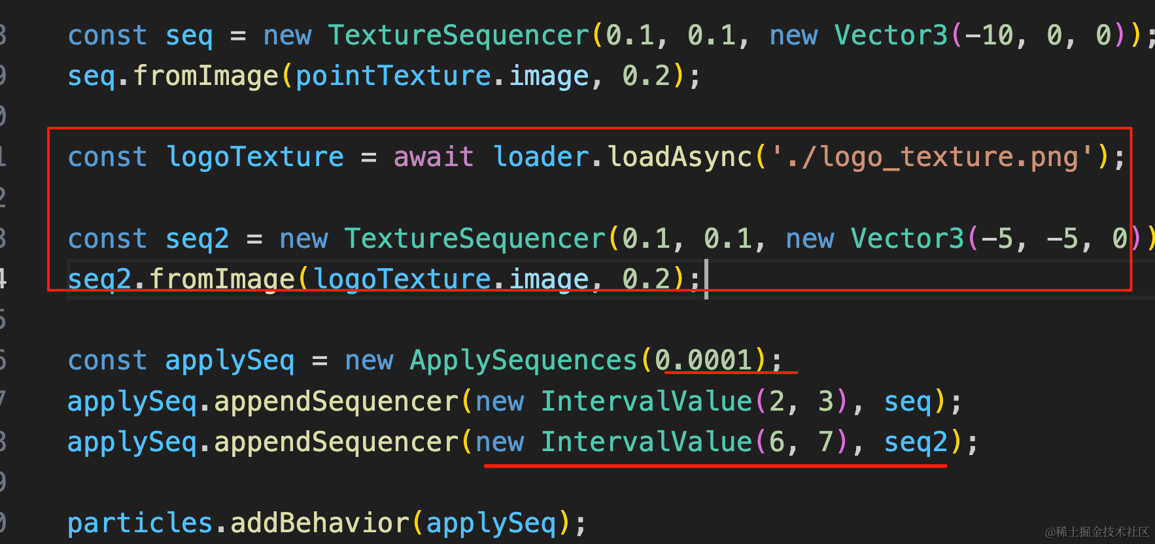The width and height of the screenshot is (1155, 544).
Task: Click TextureSequencer in the const seq line
Action: [458, 35]
